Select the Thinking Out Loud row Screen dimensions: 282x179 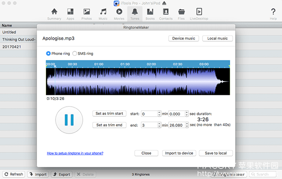point(18,39)
